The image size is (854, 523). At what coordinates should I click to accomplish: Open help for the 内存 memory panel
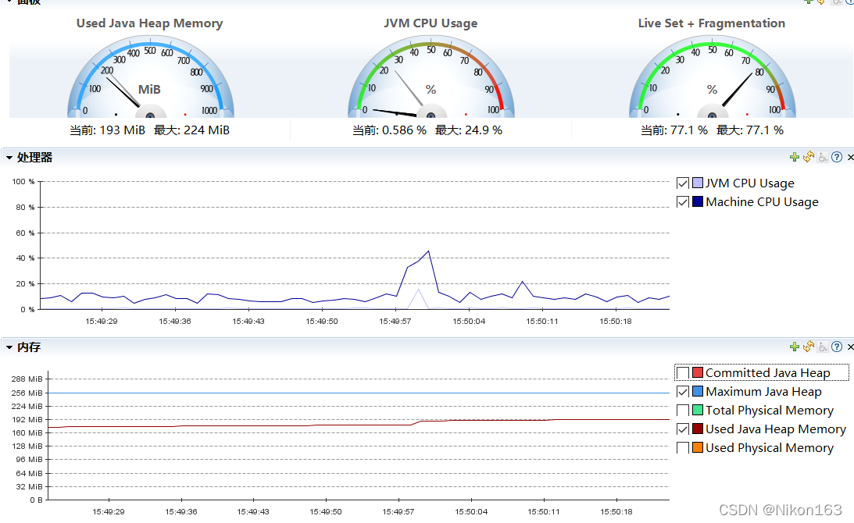[x=836, y=347]
